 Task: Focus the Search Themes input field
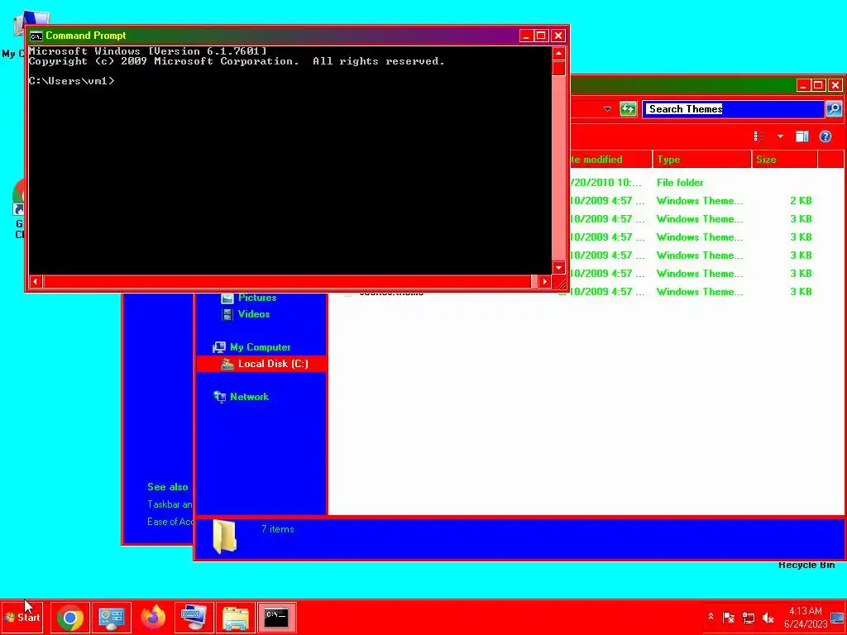coord(733,109)
